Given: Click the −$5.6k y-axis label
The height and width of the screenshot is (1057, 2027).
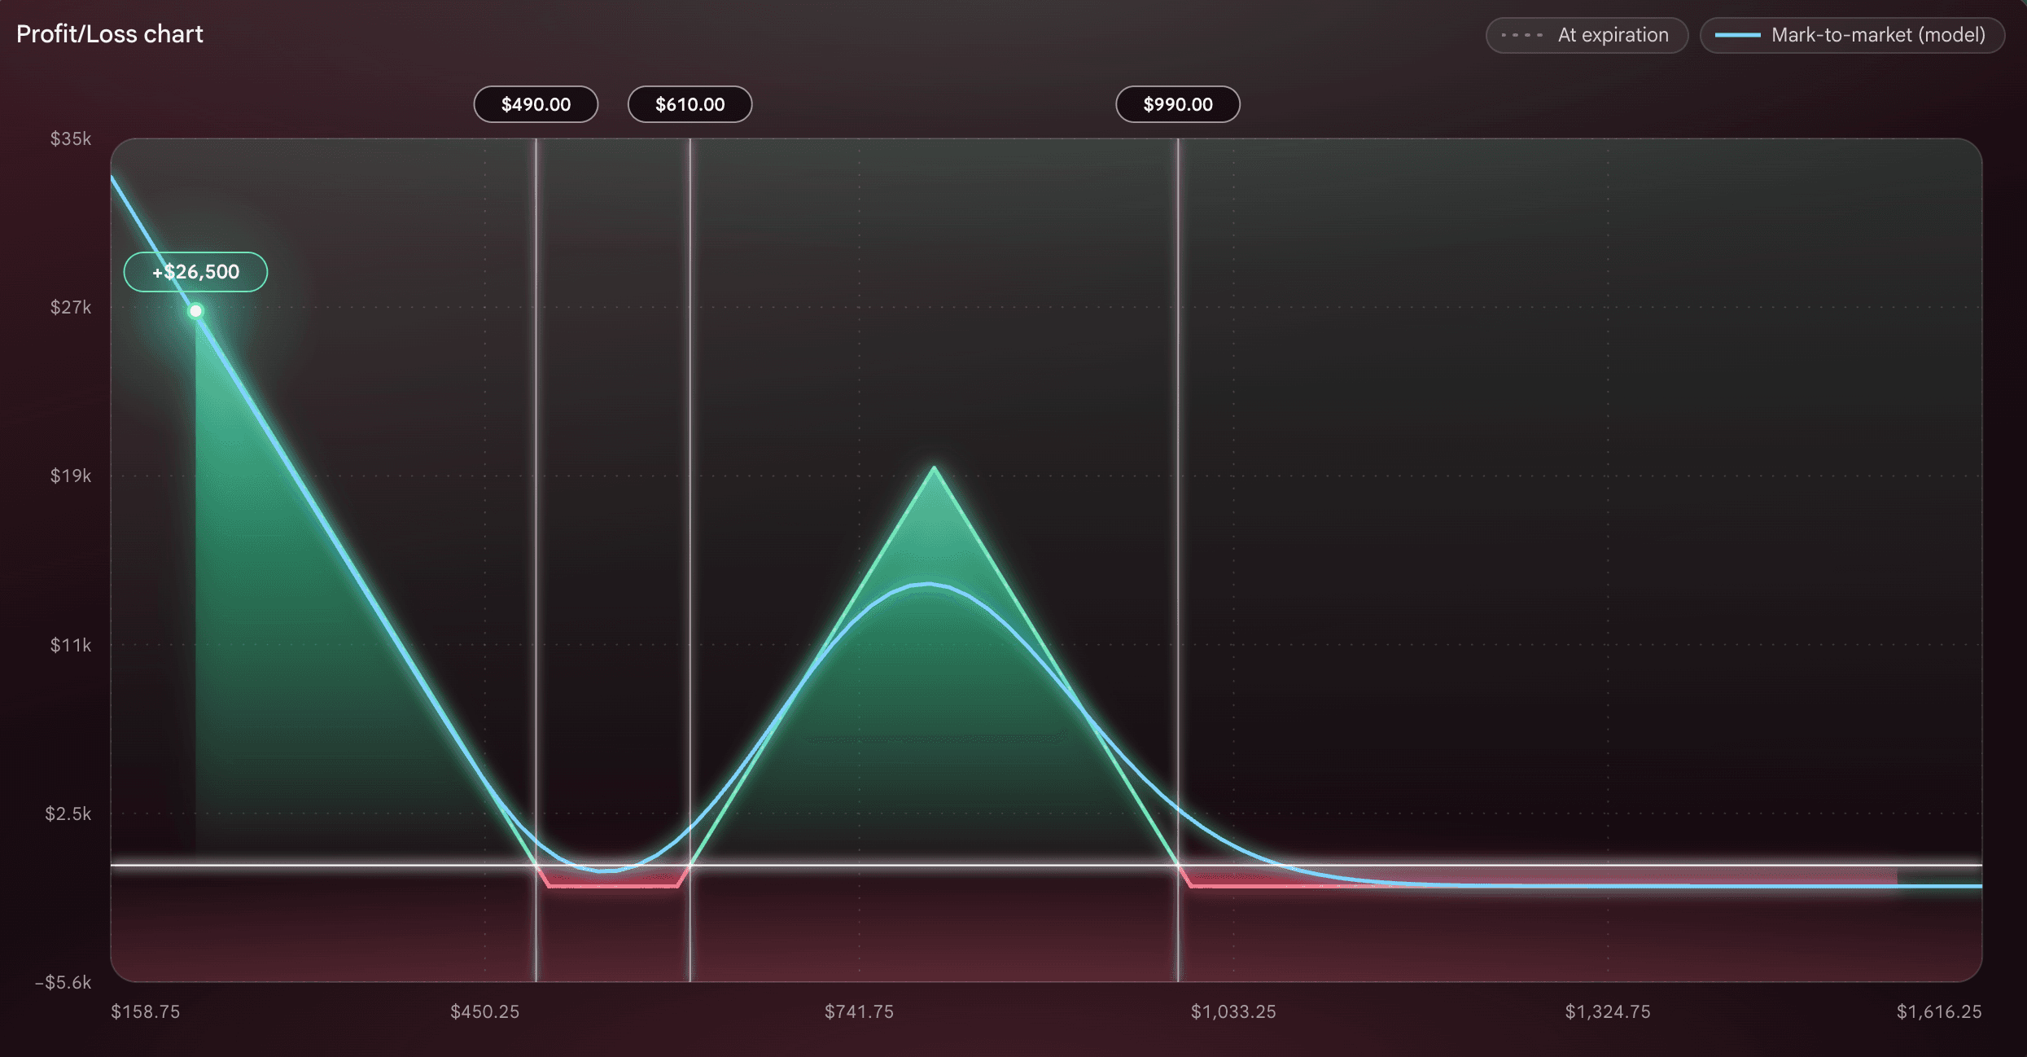Looking at the screenshot, I should 63,982.
